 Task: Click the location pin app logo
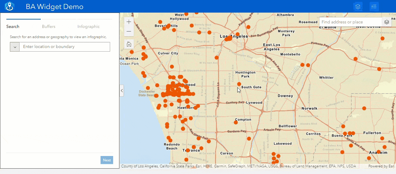[x=10, y=6]
